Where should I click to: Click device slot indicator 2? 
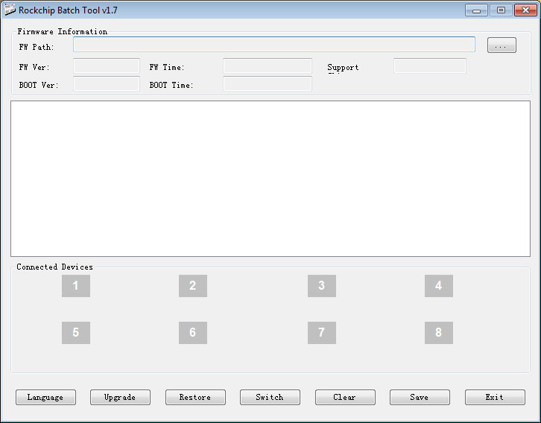click(193, 286)
